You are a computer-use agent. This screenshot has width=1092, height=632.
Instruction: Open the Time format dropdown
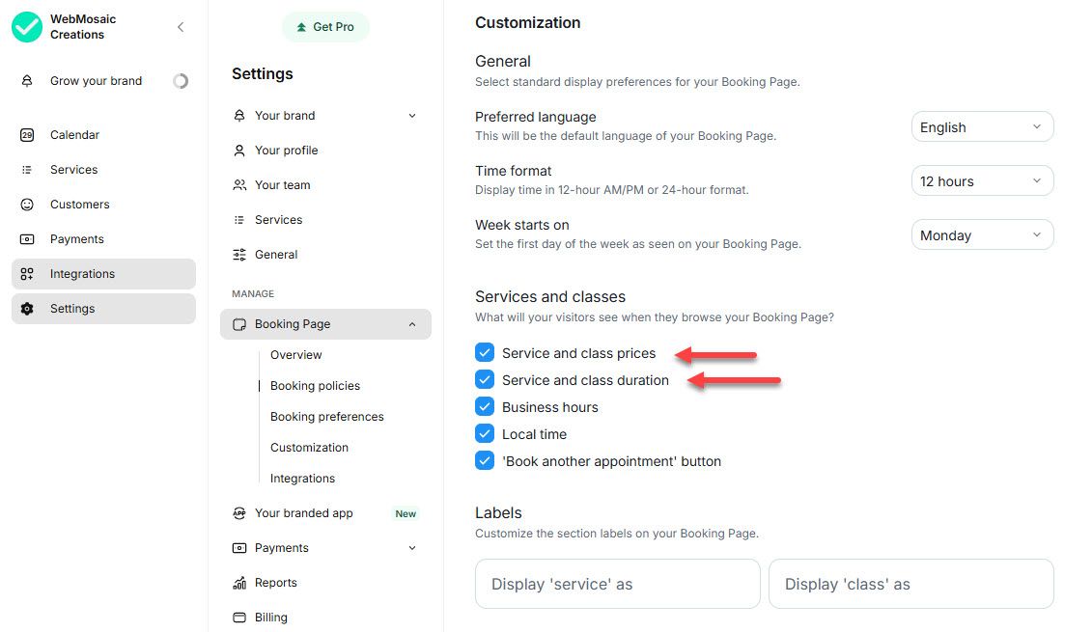click(x=982, y=181)
